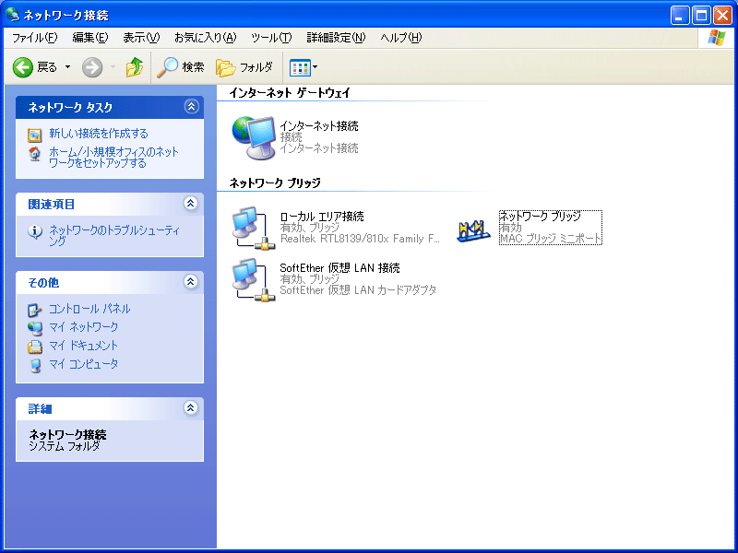Open マイ ネットワーク link
This screenshot has height=553, width=738.
(x=83, y=327)
